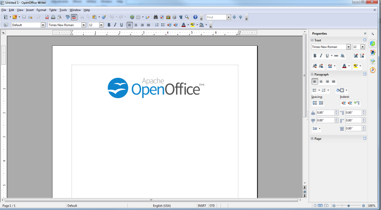Open font size 12 dropdown in toolbar
The width and height of the screenshot is (381, 210).
pos(101,25)
